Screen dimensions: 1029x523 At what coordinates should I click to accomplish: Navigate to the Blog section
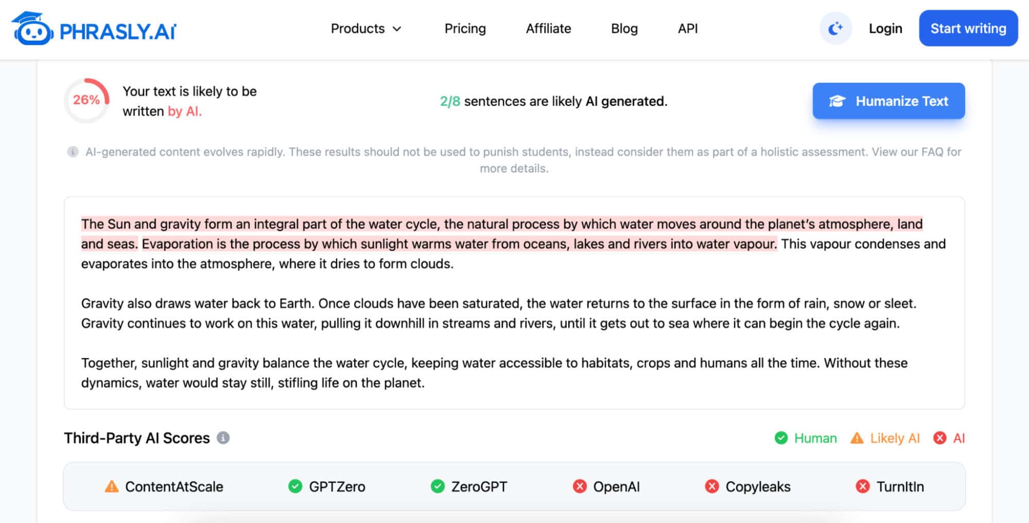(624, 29)
